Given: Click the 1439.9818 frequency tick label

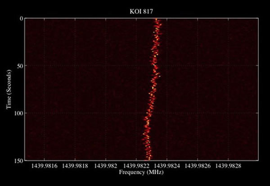Looking at the screenshot, I should 75,167.
